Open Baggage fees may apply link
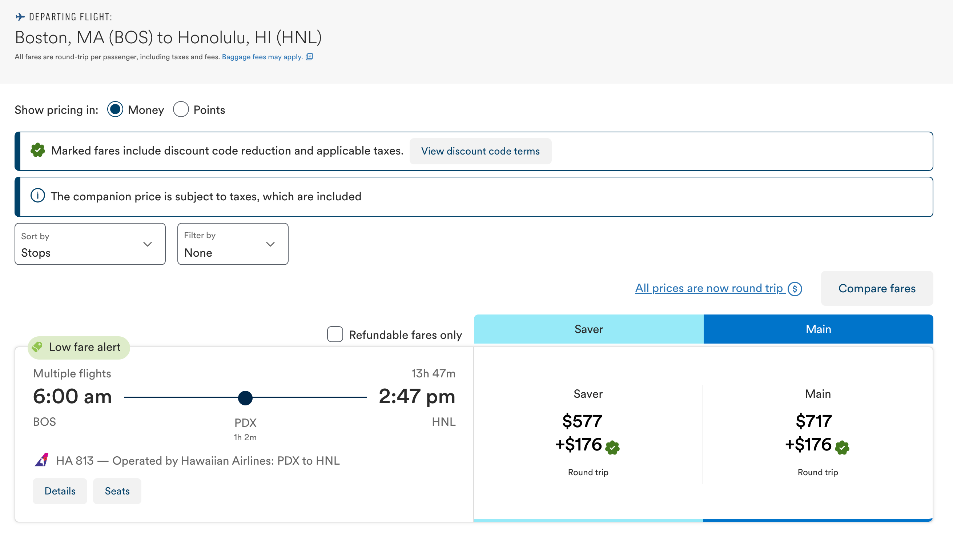Viewport: 953px width, 533px height. coord(262,57)
